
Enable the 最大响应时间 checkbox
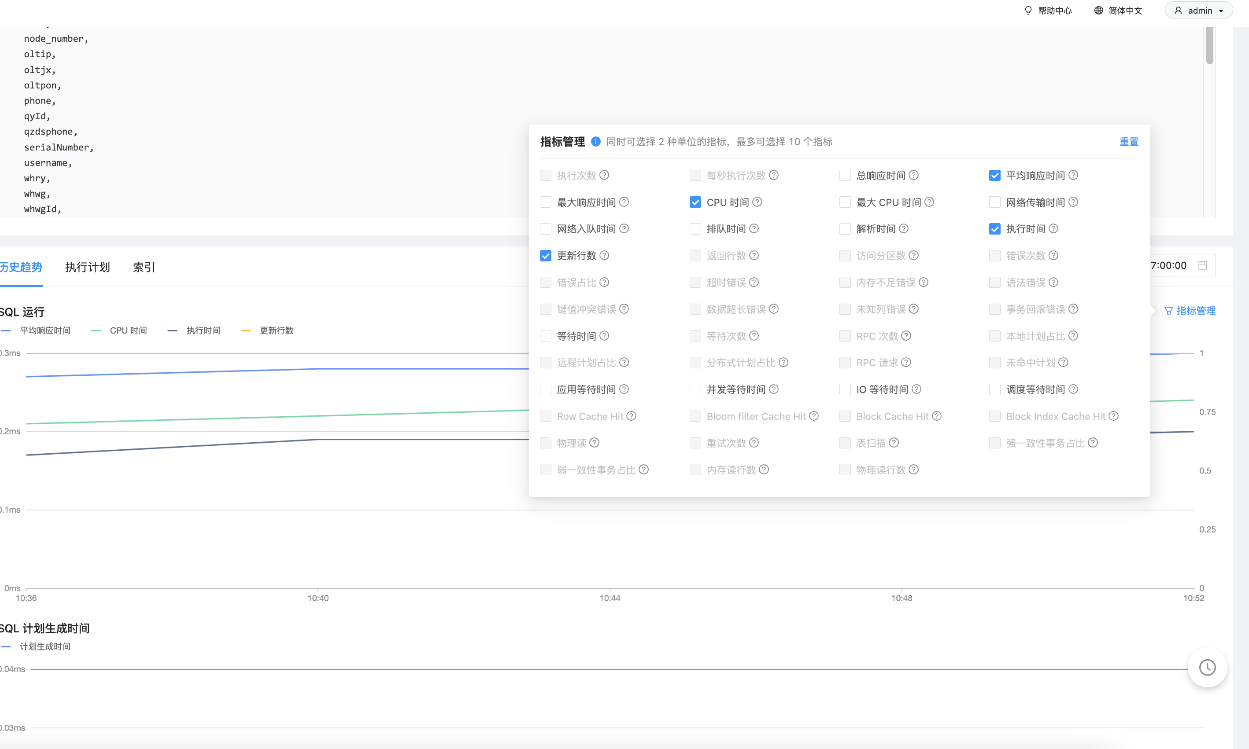(x=546, y=202)
